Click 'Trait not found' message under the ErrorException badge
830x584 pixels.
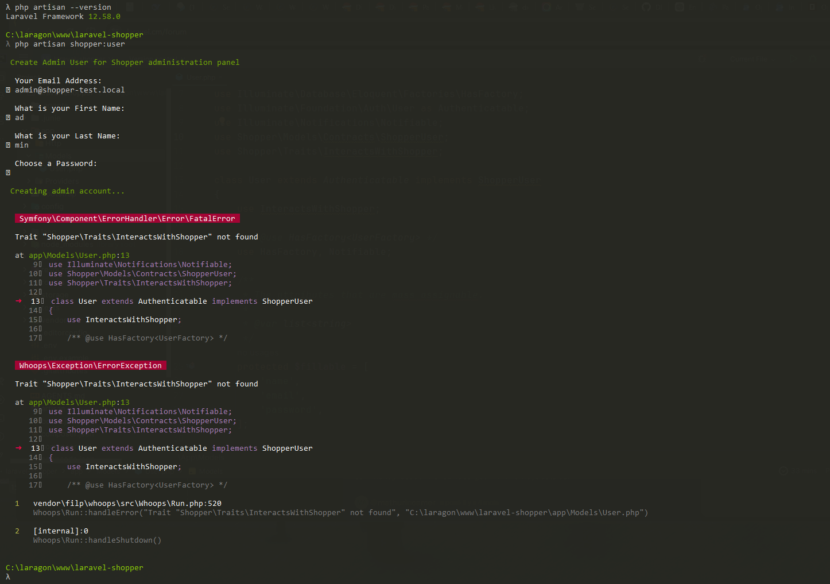tap(137, 384)
